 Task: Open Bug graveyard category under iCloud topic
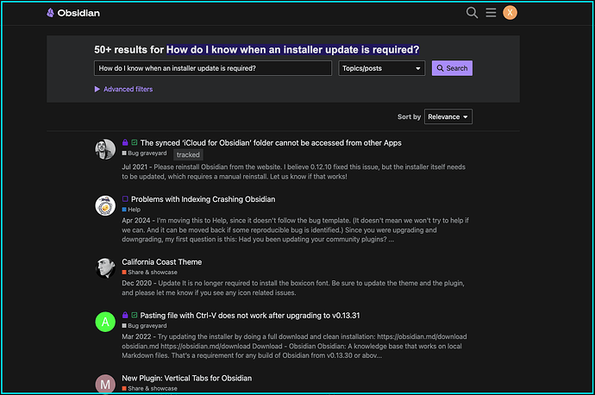click(x=145, y=154)
